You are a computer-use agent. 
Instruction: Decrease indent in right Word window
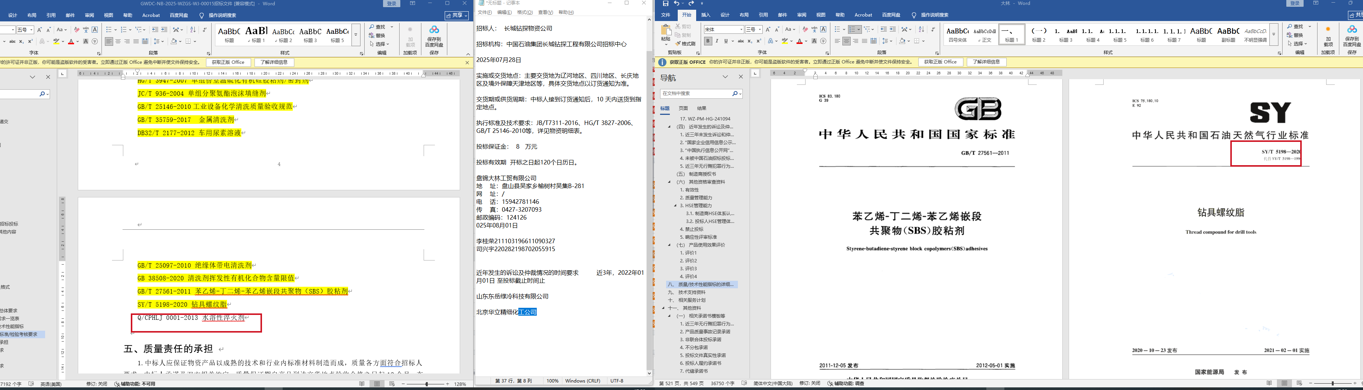pos(884,30)
